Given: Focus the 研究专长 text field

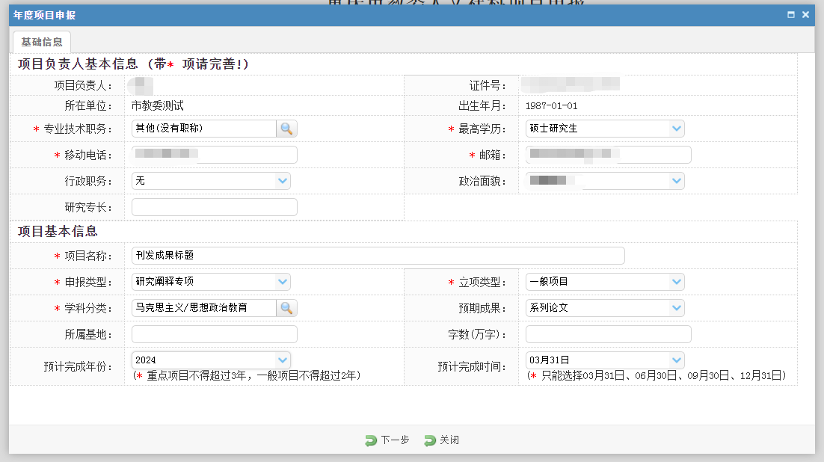Looking at the screenshot, I should (x=215, y=207).
